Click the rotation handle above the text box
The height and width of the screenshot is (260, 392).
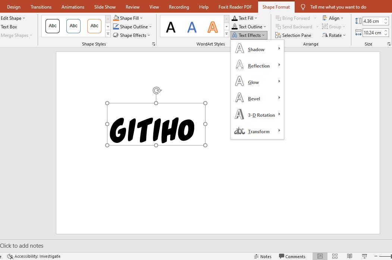point(157,91)
